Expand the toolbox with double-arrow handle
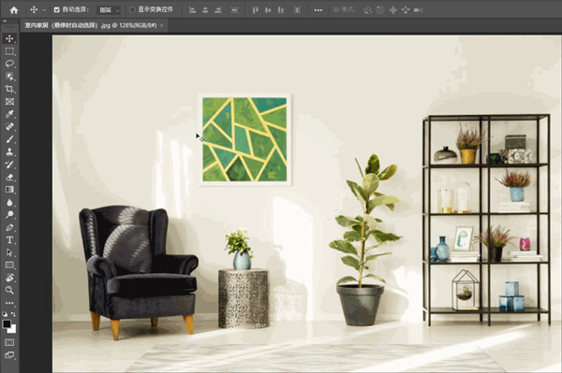This screenshot has height=373, width=562. (x=5, y=22)
